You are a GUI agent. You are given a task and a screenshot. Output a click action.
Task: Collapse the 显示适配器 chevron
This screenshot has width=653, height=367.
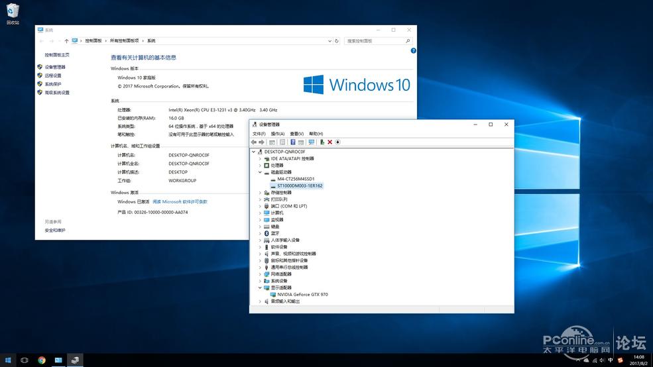tap(260, 288)
